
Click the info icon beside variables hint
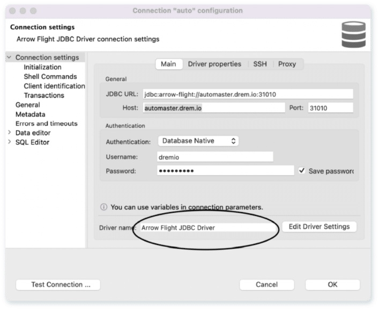(103, 207)
